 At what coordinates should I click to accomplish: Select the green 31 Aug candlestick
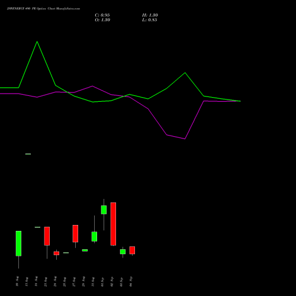pos(94,236)
